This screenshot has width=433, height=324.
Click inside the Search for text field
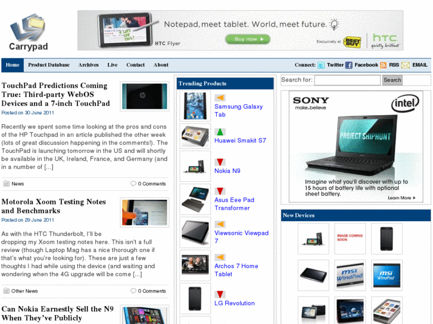point(347,80)
